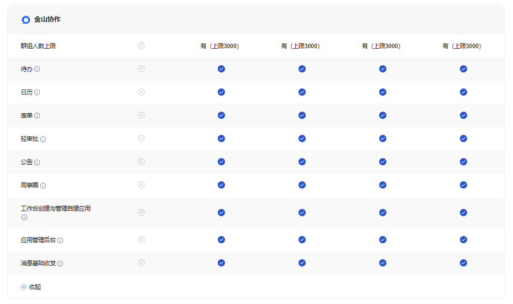
Task: Click the 工作台创建与管理自建应用 row label
Action: click(56, 208)
